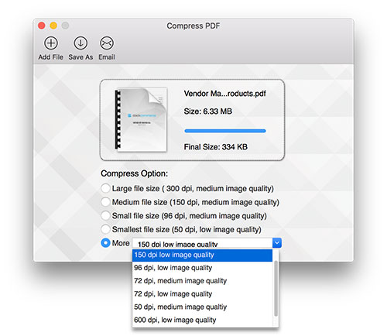Click the Email envelope icon
The image size is (387, 336).
click(x=107, y=43)
